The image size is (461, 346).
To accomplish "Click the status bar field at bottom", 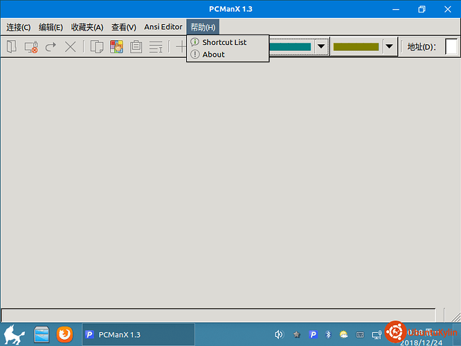I will click(219, 316).
